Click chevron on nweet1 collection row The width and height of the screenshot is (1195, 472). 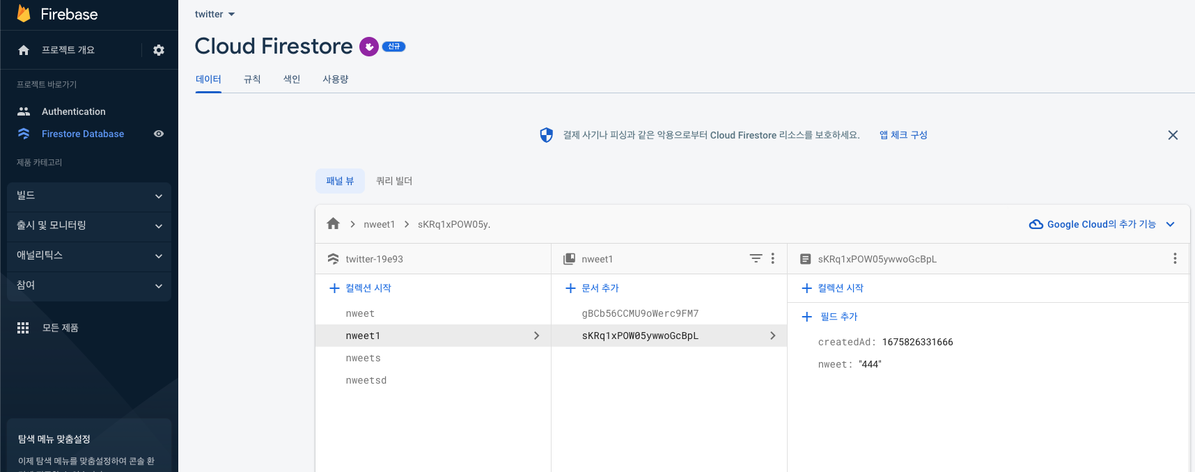(x=536, y=336)
